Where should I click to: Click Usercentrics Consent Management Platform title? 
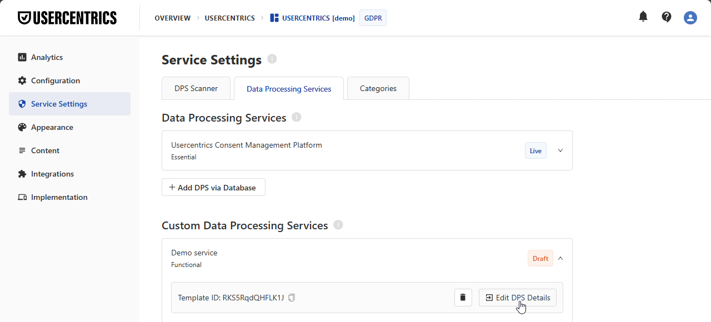tap(247, 145)
